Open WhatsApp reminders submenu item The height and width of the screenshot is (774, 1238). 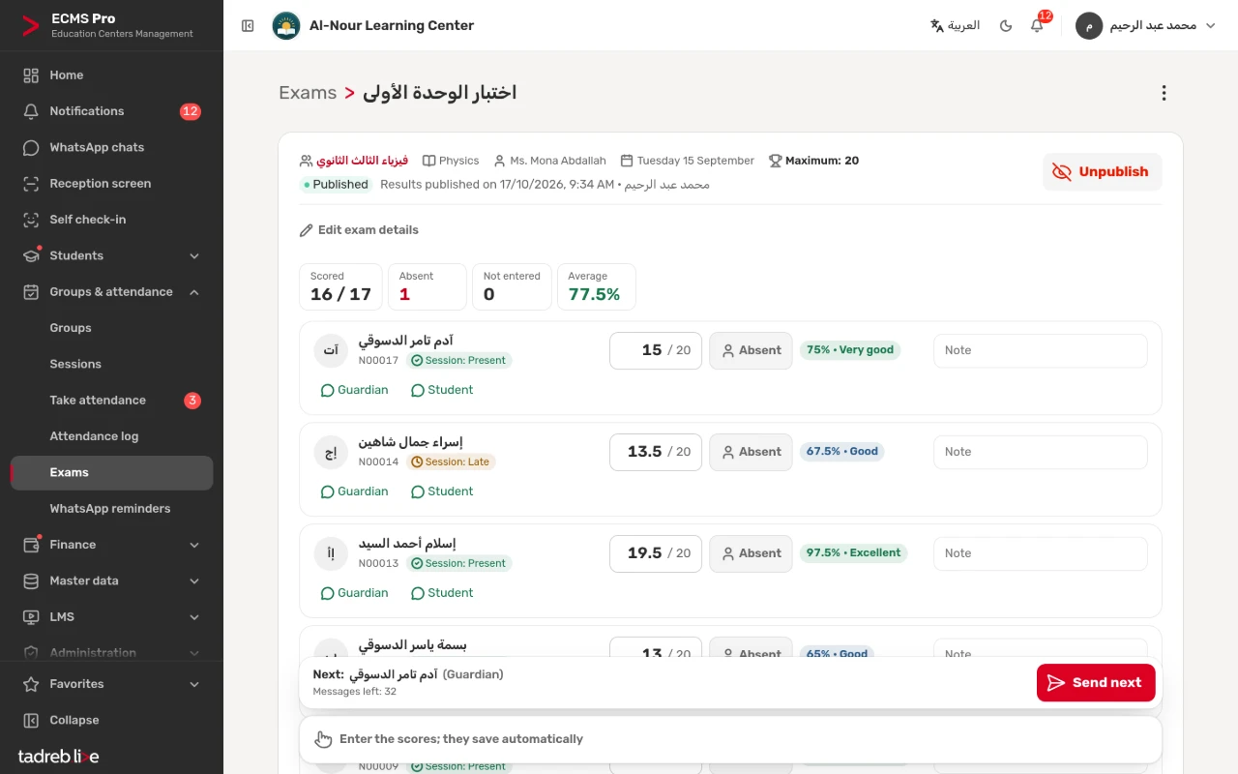click(x=111, y=509)
